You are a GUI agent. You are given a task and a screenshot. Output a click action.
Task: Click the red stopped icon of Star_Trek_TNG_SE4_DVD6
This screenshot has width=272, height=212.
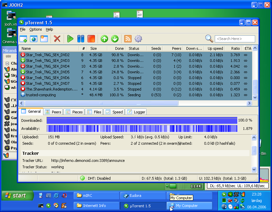click(23, 77)
